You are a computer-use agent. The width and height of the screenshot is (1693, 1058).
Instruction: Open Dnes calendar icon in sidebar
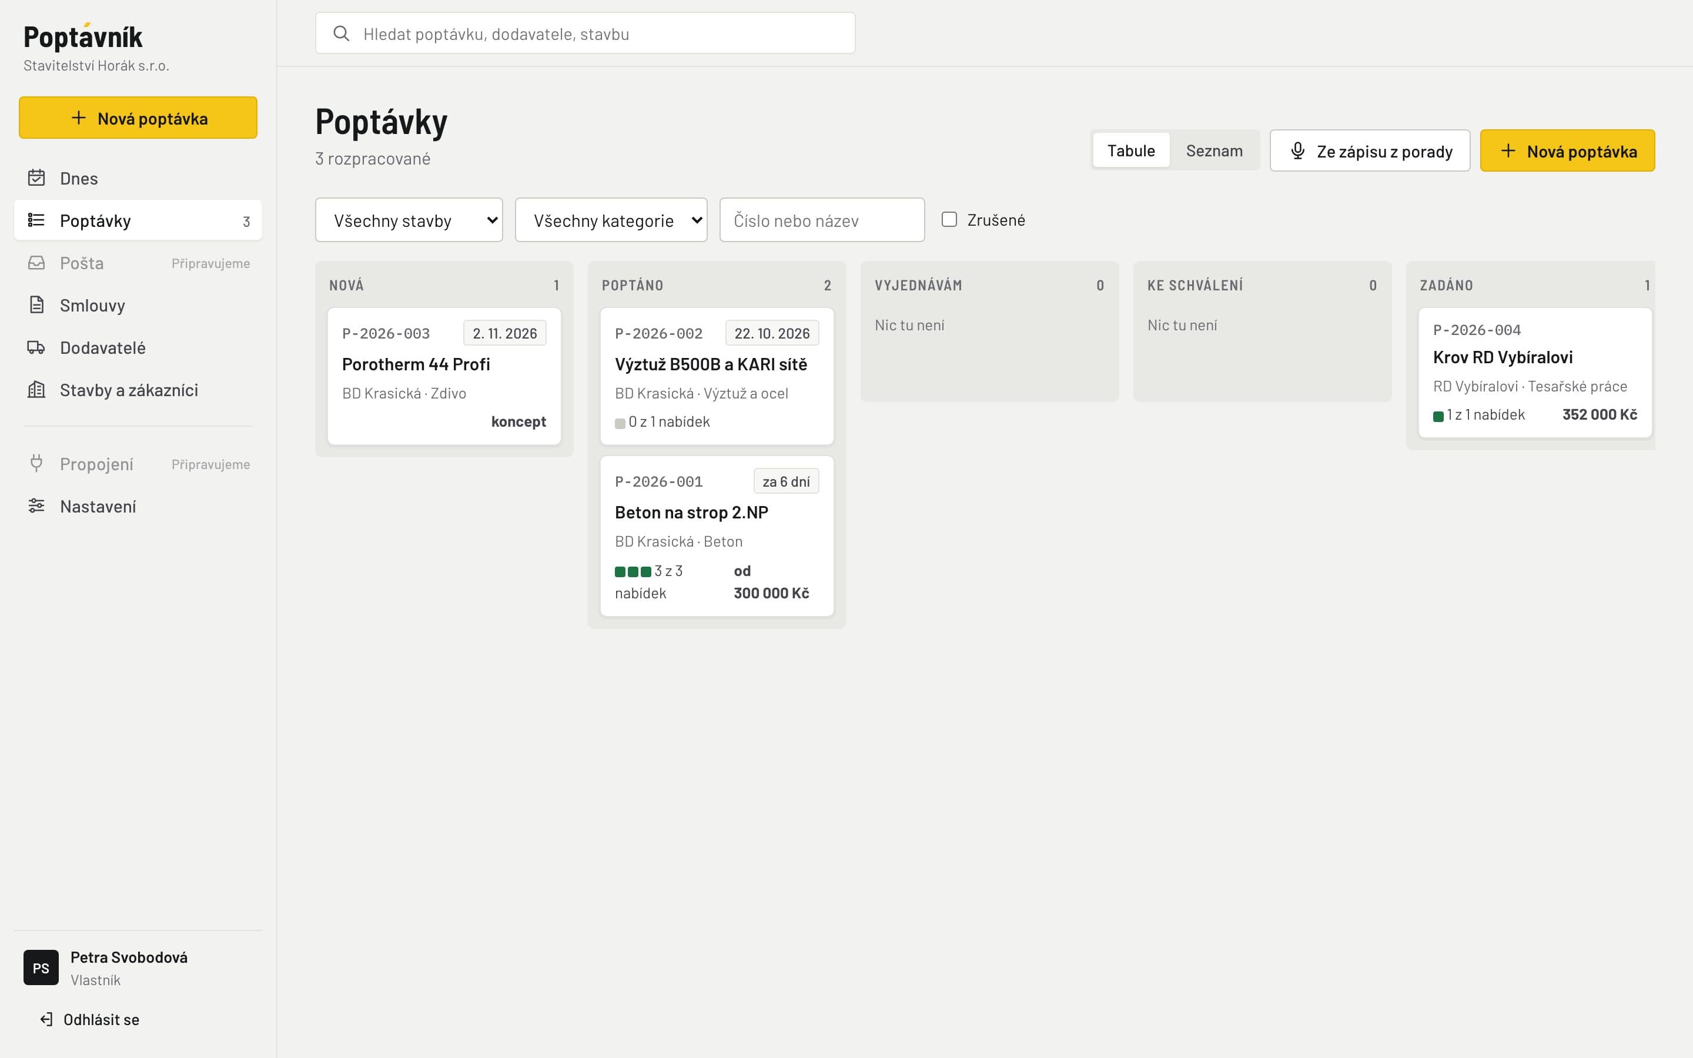tap(36, 178)
